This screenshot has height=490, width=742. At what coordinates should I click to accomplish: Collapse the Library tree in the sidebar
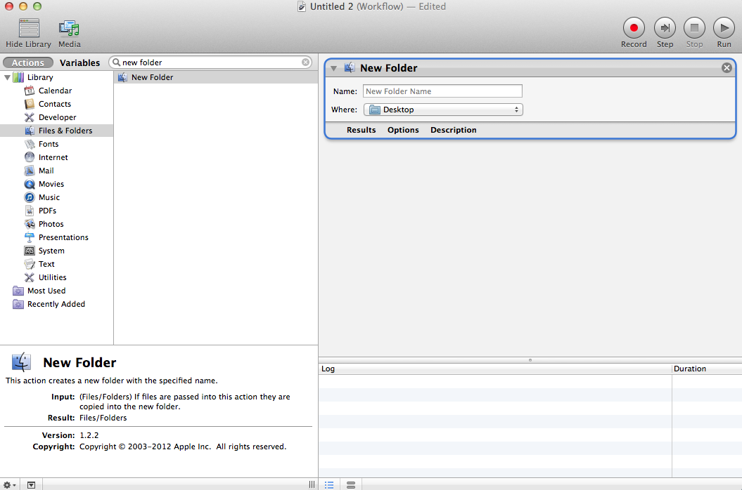(x=8, y=77)
